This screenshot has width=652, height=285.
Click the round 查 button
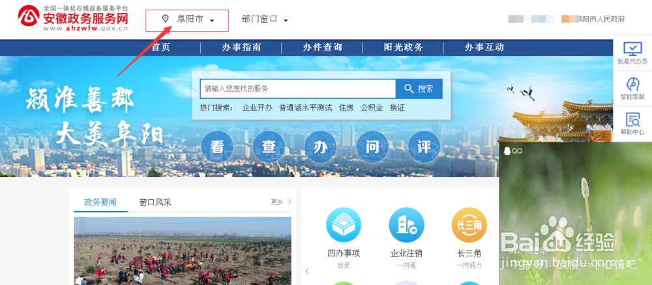[269, 147]
